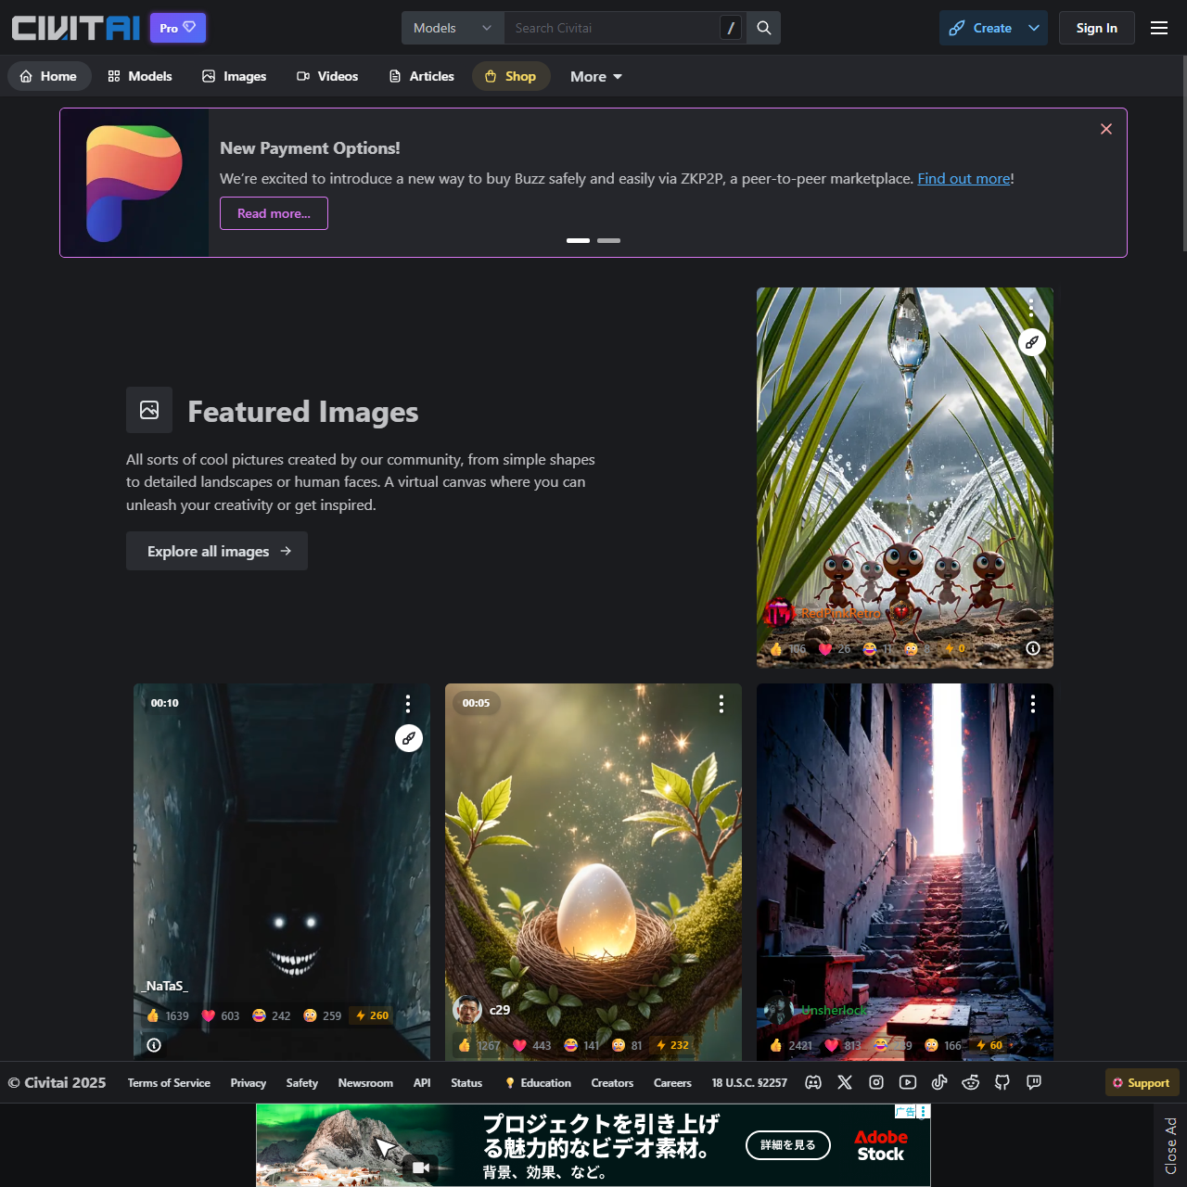Show second announcement slide indicator
The width and height of the screenshot is (1187, 1187).
tap(608, 240)
